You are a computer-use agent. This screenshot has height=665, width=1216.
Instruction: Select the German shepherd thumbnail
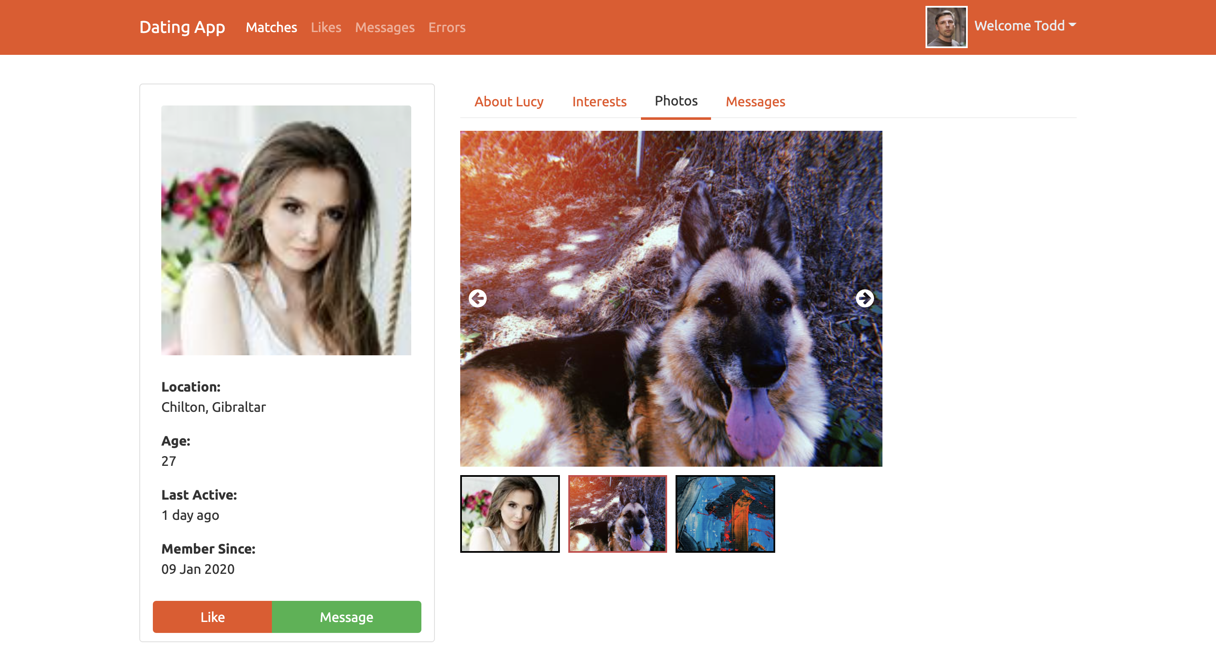617,514
